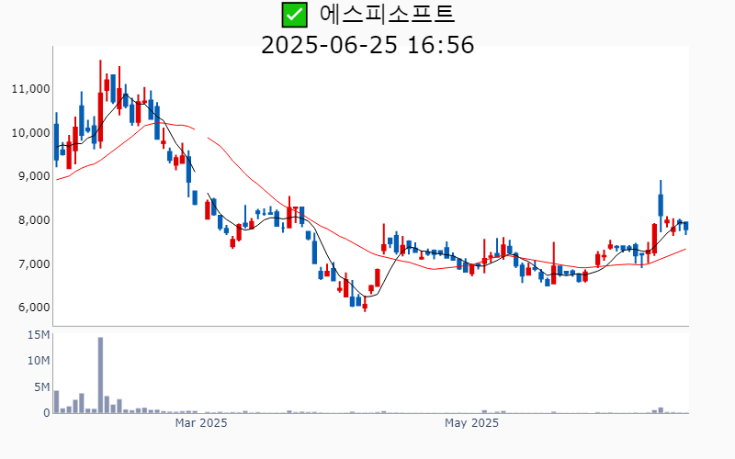Click the May 2025 date label
This screenshot has height=459, width=735.
click(471, 423)
